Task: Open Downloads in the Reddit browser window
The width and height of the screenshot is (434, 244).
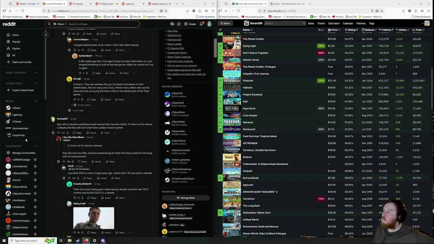Action: tap(188, 11)
